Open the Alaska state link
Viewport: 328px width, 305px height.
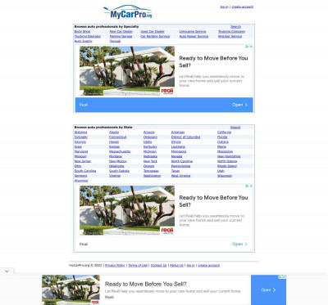pos(114,132)
